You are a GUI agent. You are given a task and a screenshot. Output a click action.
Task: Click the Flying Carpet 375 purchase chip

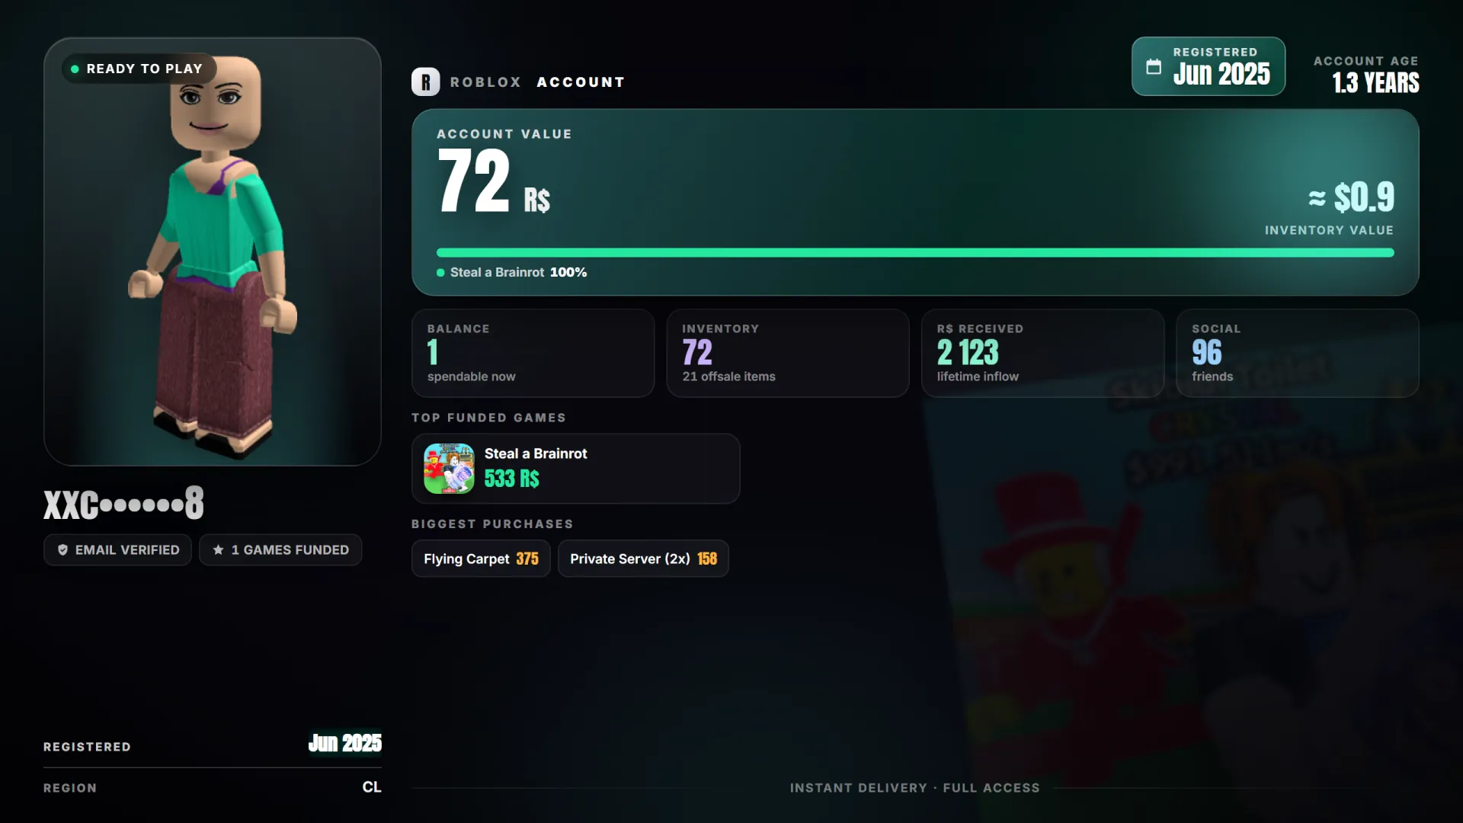click(481, 559)
